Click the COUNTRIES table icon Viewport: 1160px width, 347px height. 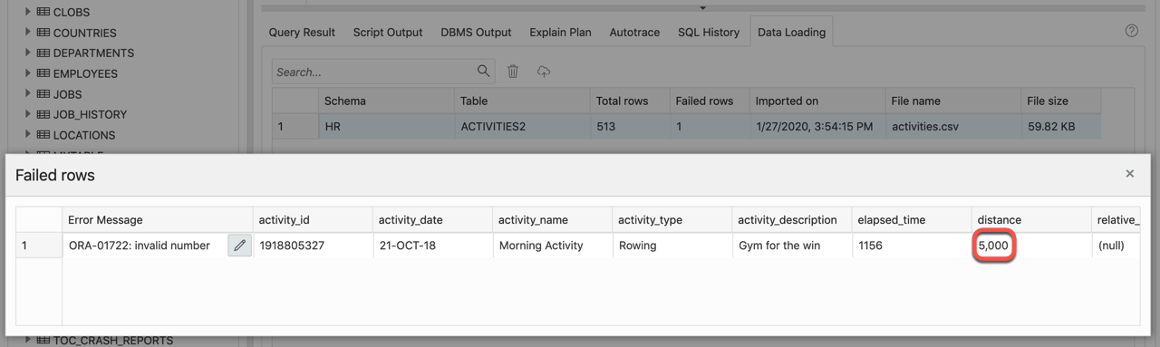click(x=43, y=33)
